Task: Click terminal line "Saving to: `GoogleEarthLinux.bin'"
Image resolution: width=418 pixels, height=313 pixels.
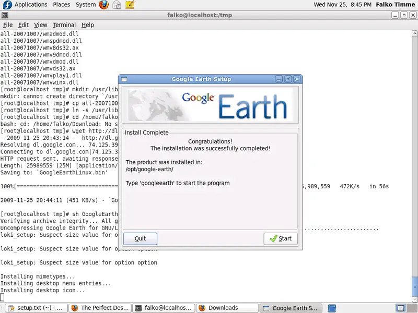Action: click(x=54, y=173)
